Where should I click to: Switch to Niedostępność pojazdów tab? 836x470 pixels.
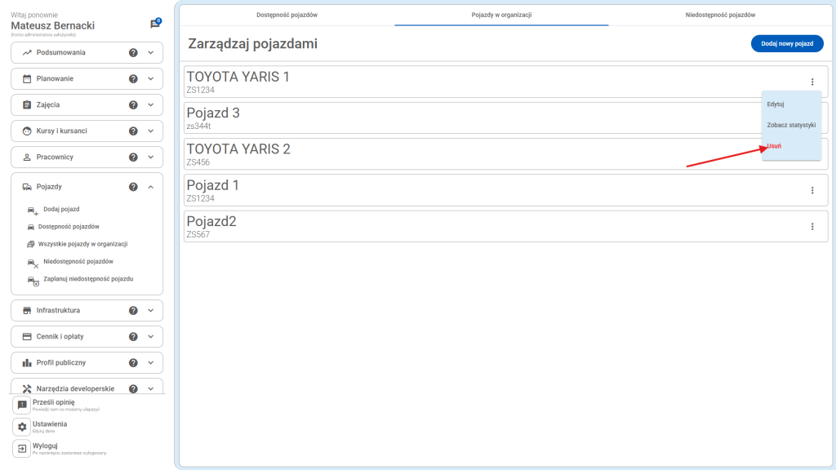pyautogui.click(x=719, y=15)
